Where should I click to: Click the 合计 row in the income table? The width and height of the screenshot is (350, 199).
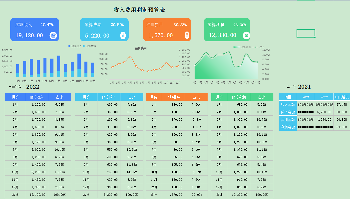[15, 194]
